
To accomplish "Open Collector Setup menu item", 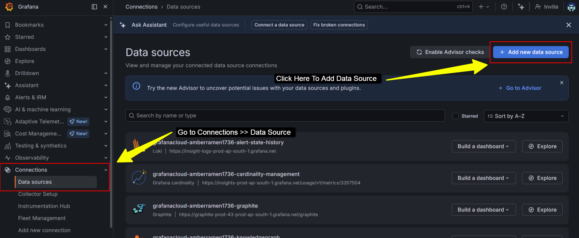I will tap(38, 194).
